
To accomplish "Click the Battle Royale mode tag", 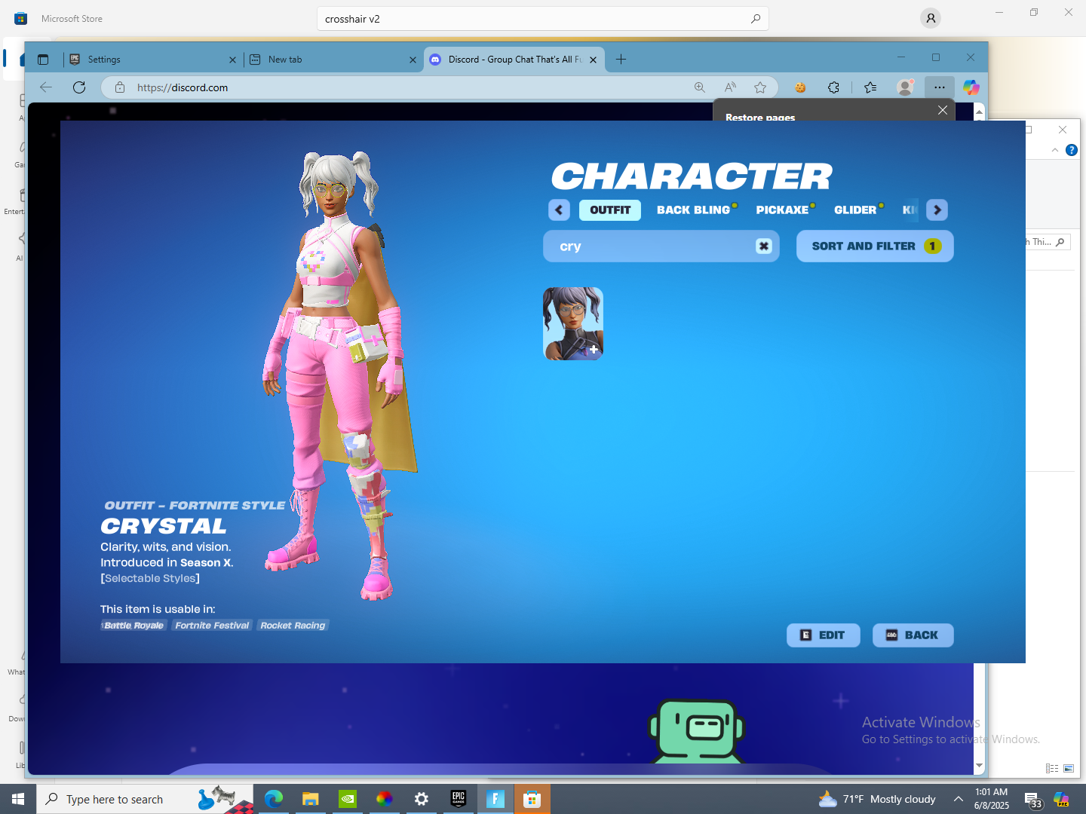I will [x=133, y=626].
